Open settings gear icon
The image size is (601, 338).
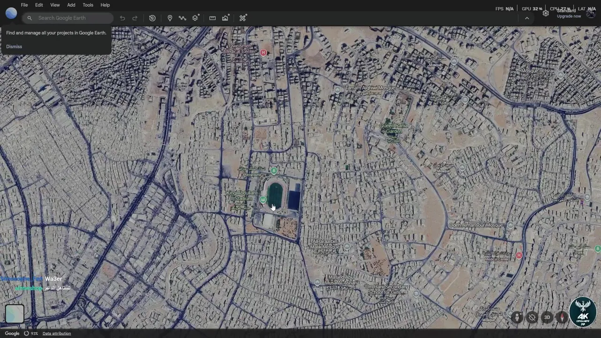click(546, 13)
